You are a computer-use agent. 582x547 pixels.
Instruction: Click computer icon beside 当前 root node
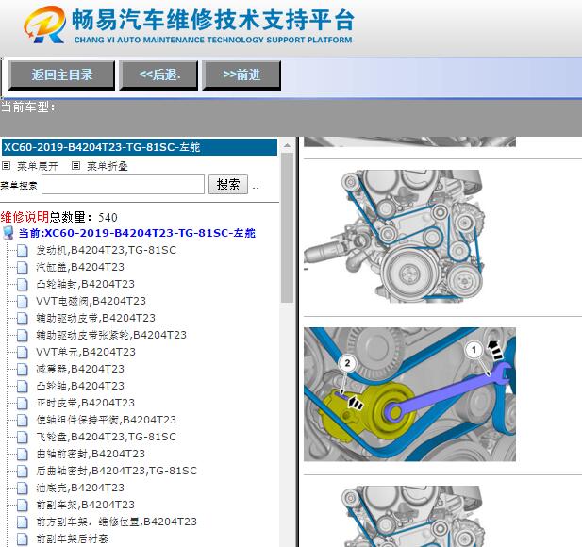click(8, 233)
